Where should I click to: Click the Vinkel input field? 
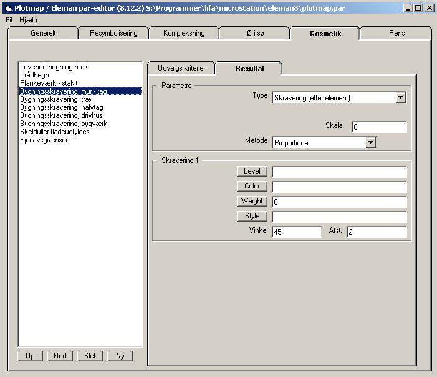297,232
